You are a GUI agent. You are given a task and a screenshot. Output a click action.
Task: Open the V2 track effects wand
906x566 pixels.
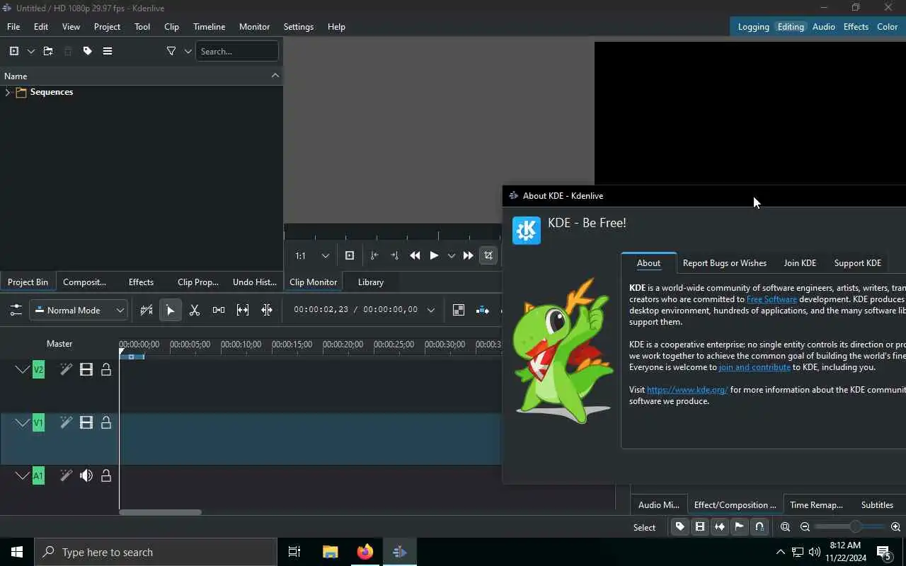tap(66, 369)
